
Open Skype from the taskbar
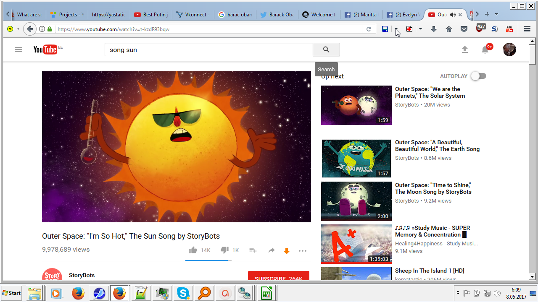pos(183,293)
